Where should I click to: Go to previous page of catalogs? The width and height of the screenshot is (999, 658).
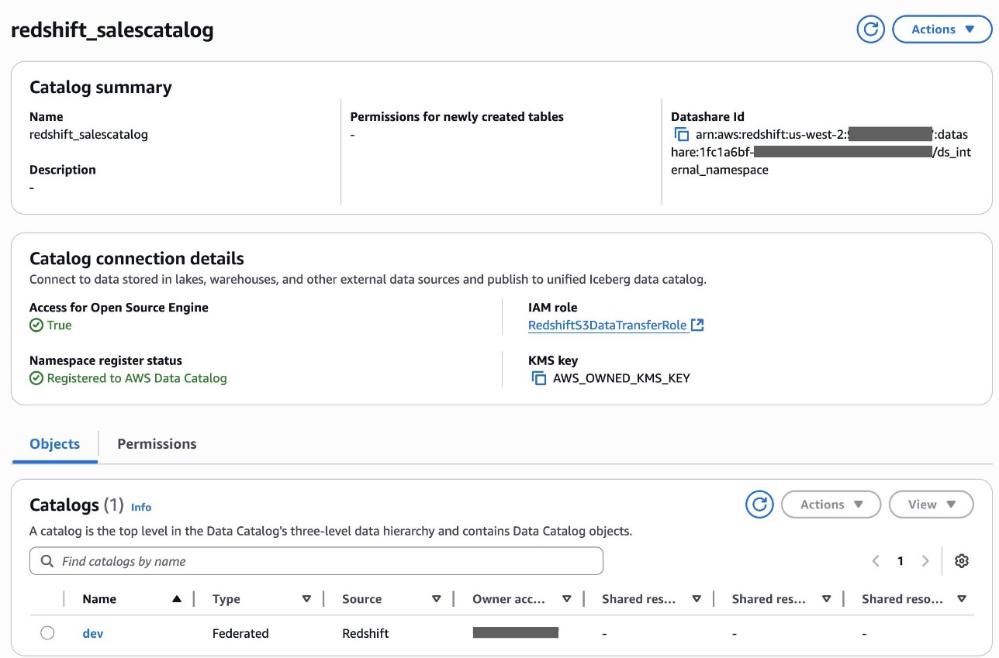(876, 561)
